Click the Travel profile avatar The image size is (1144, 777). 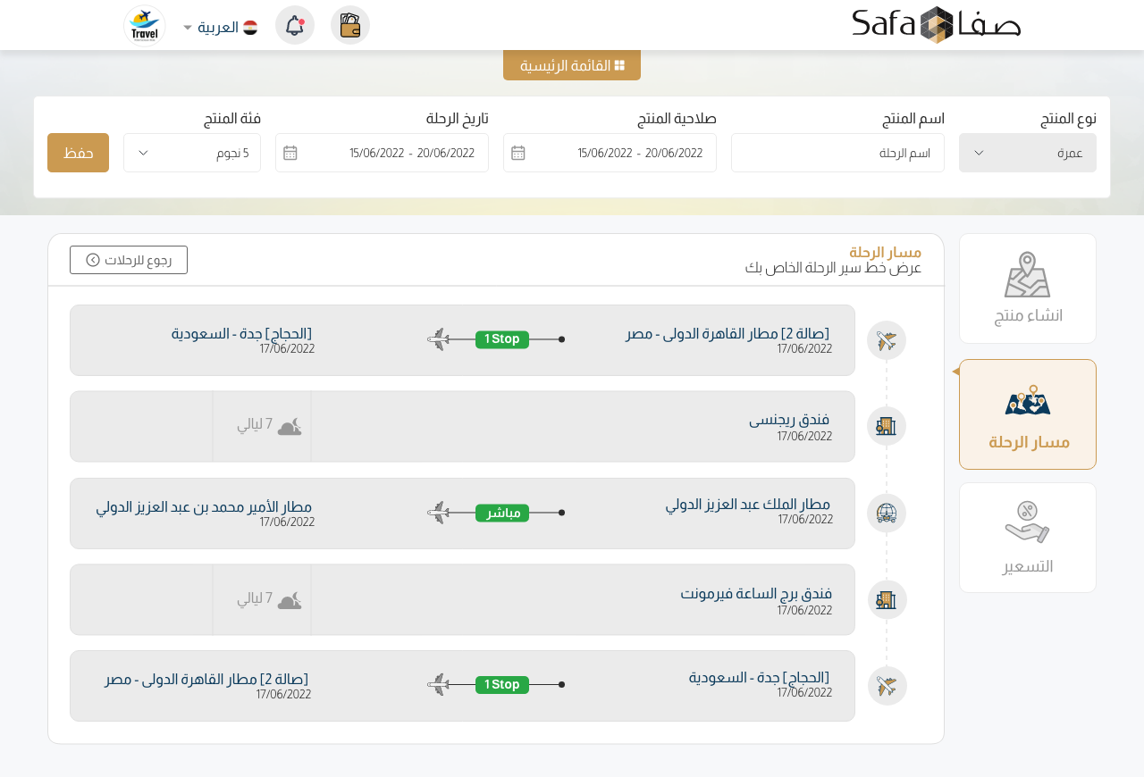click(145, 25)
